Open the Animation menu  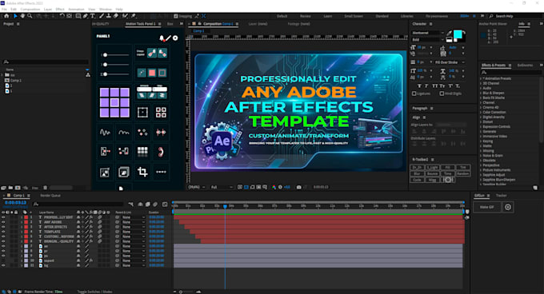[x=76, y=10]
